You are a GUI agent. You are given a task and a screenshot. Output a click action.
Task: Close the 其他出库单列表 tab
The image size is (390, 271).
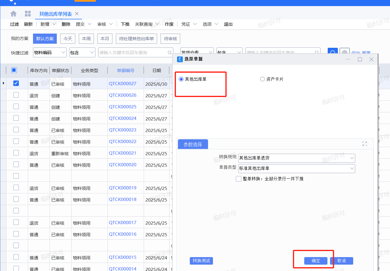77,14
